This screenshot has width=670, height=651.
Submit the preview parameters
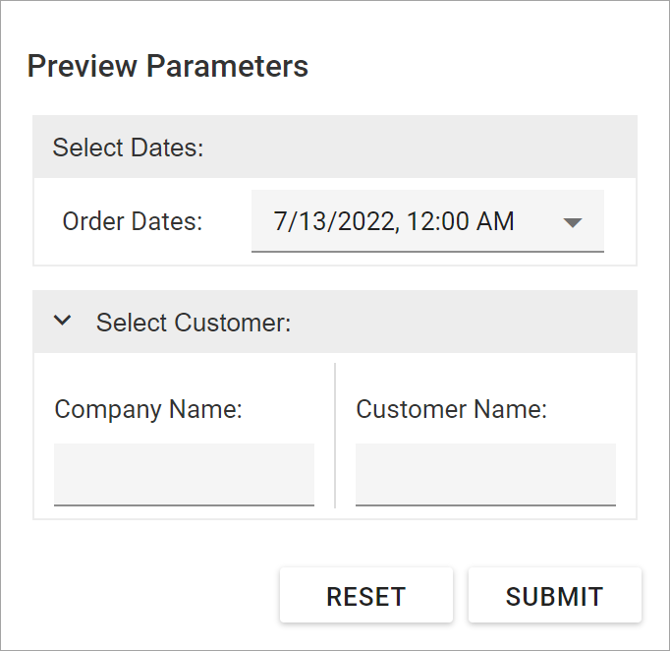[x=554, y=596]
